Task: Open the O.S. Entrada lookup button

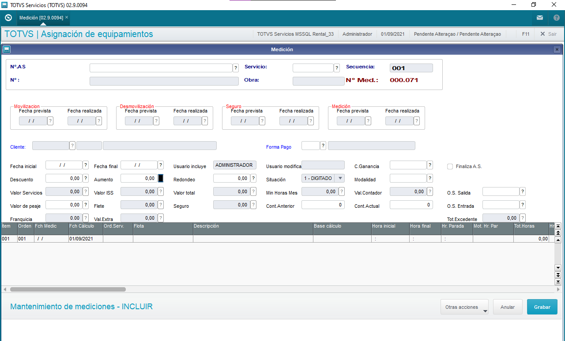Action: (x=523, y=205)
